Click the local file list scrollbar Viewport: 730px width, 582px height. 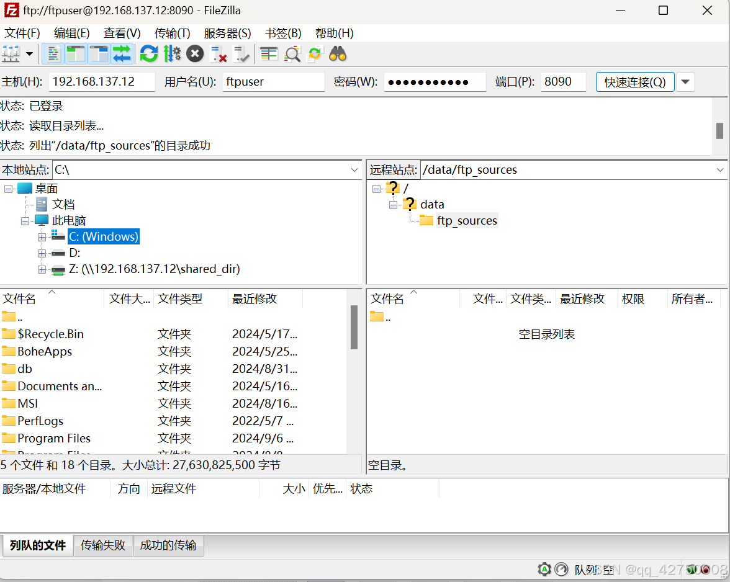coord(354,327)
